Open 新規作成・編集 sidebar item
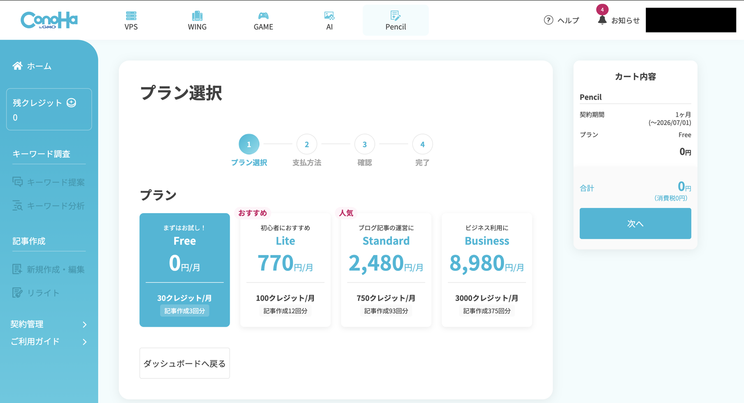744x403 pixels. (x=49, y=269)
